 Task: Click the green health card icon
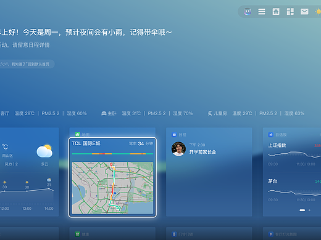pyautogui.click(x=77, y=234)
